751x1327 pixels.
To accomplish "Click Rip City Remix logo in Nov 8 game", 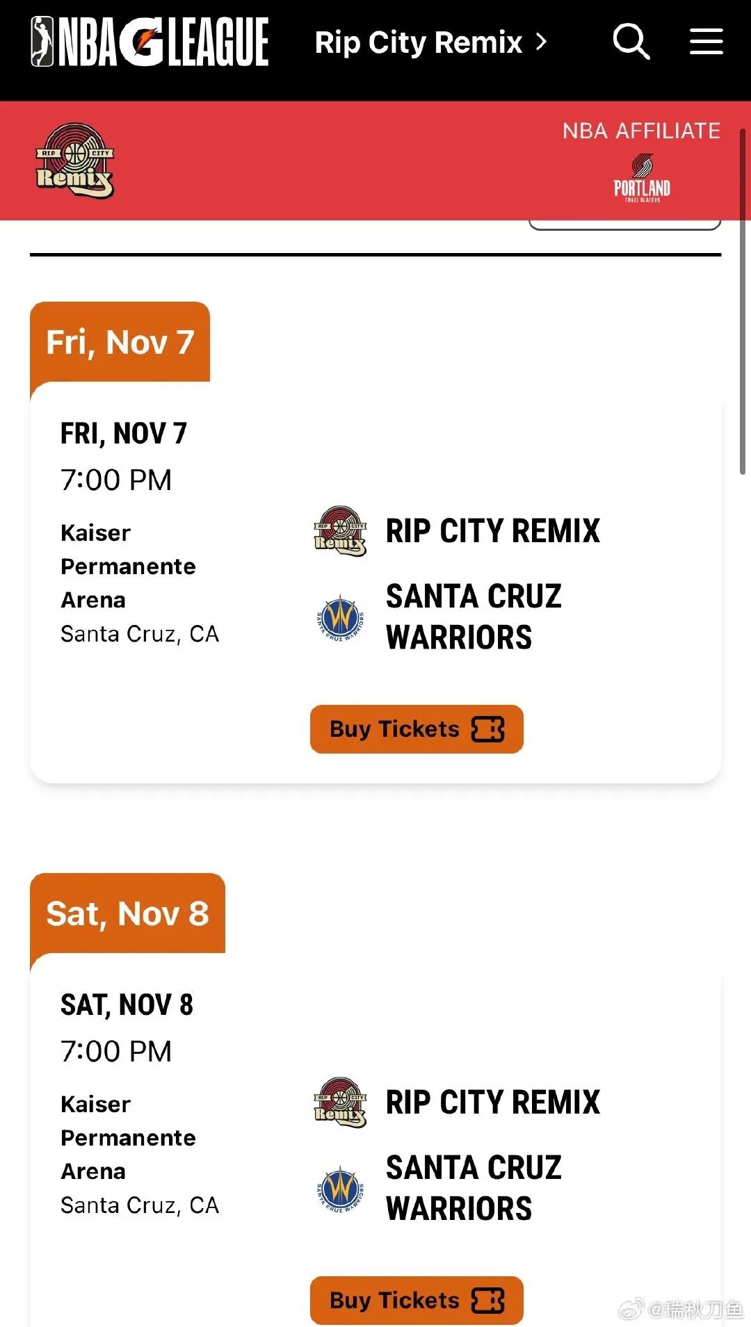I will click(x=340, y=1102).
